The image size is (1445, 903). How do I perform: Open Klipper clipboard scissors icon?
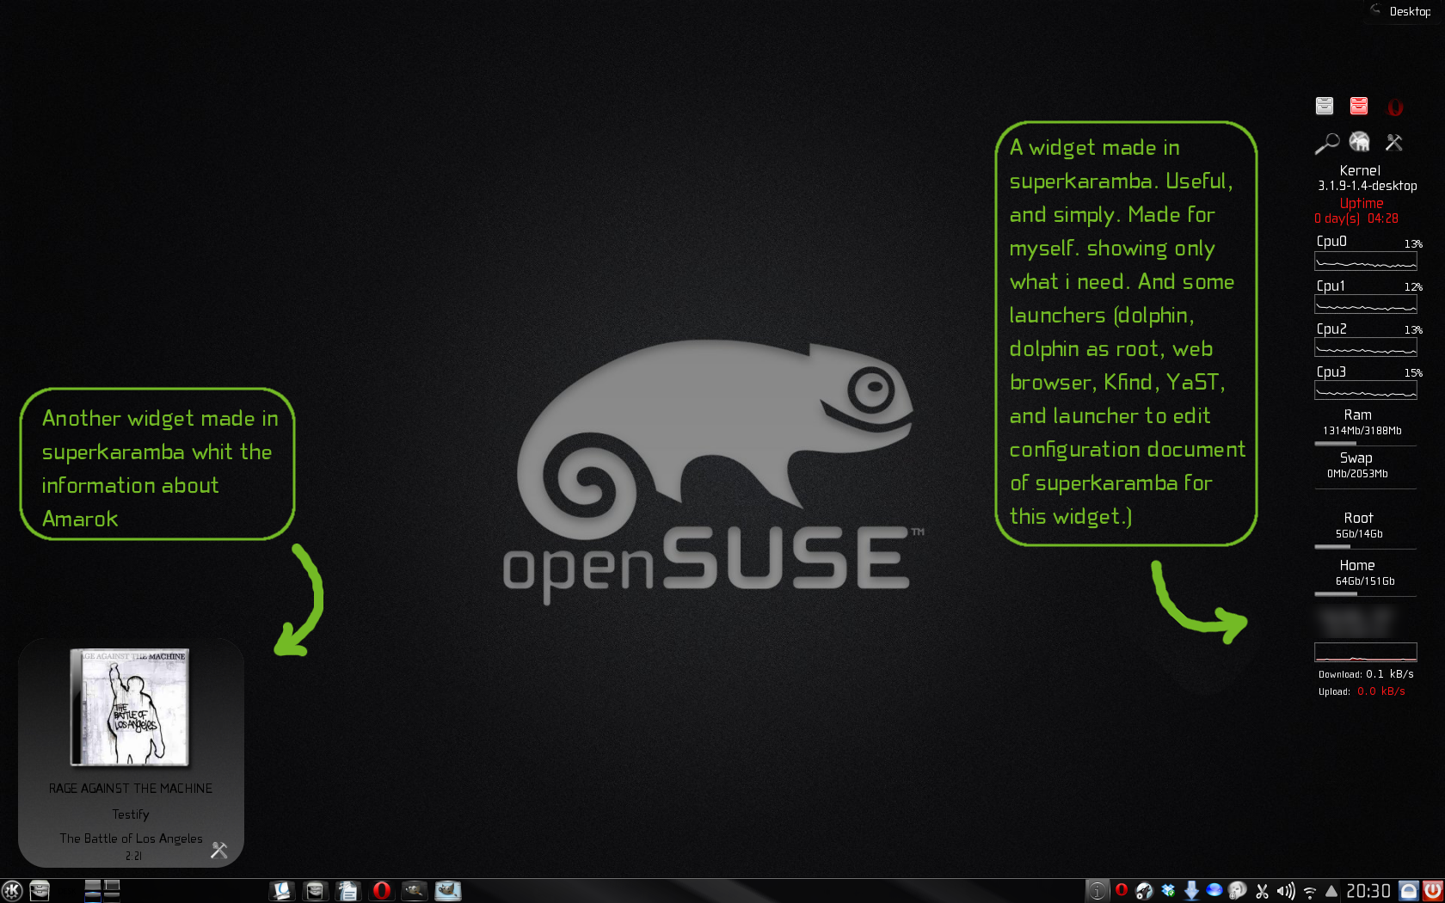tap(1262, 892)
